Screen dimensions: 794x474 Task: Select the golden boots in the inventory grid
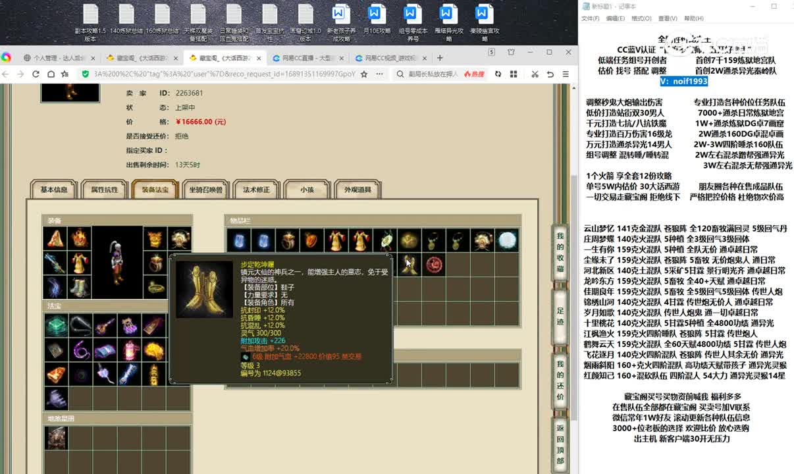pyautogui.click(x=410, y=265)
